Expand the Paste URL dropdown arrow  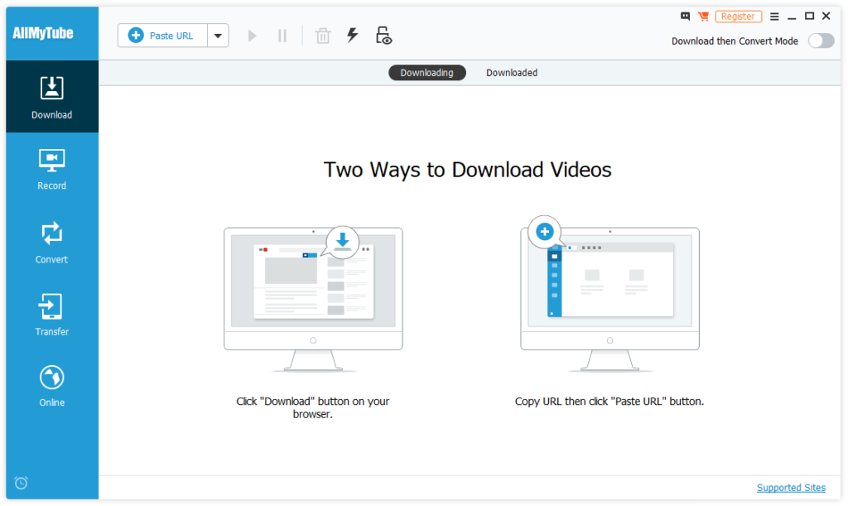(217, 36)
